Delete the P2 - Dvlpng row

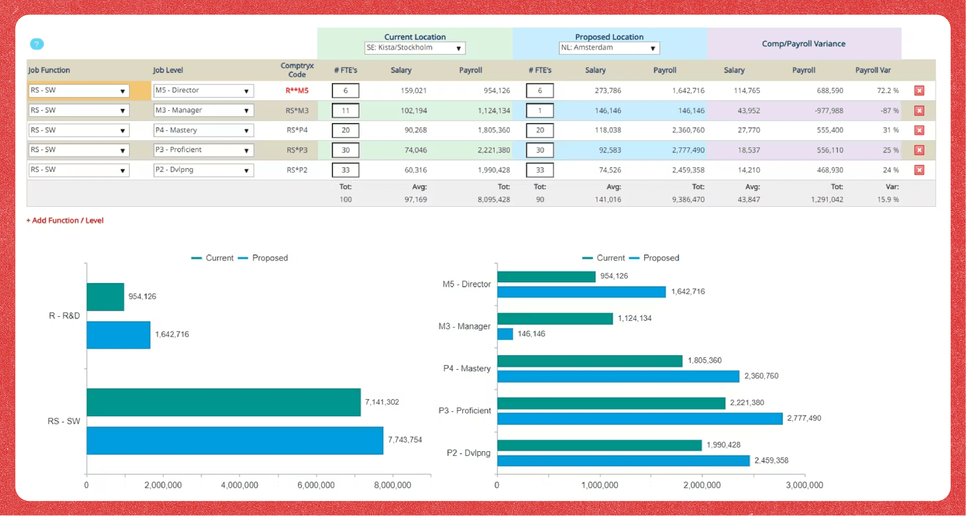pyautogui.click(x=919, y=170)
